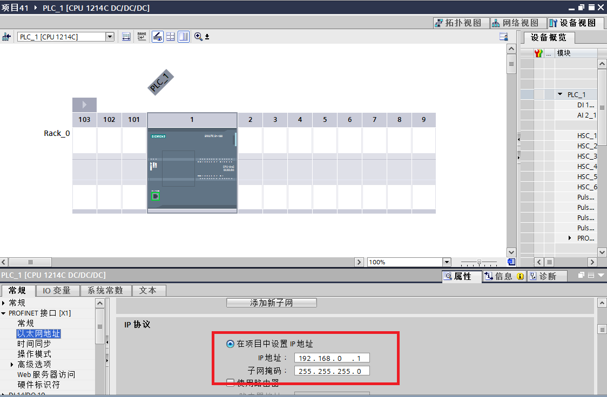Expand 高级选项 in the properties tree
Viewport: 607px width, 397px height.
pyautogui.click(x=12, y=365)
